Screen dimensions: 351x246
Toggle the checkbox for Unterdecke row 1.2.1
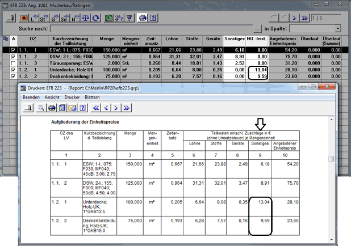(x=14, y=70)
